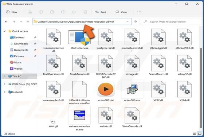This screenshot has height=137, width=204.
Task: Expand the address bar history dropdown
Action: 127,21
